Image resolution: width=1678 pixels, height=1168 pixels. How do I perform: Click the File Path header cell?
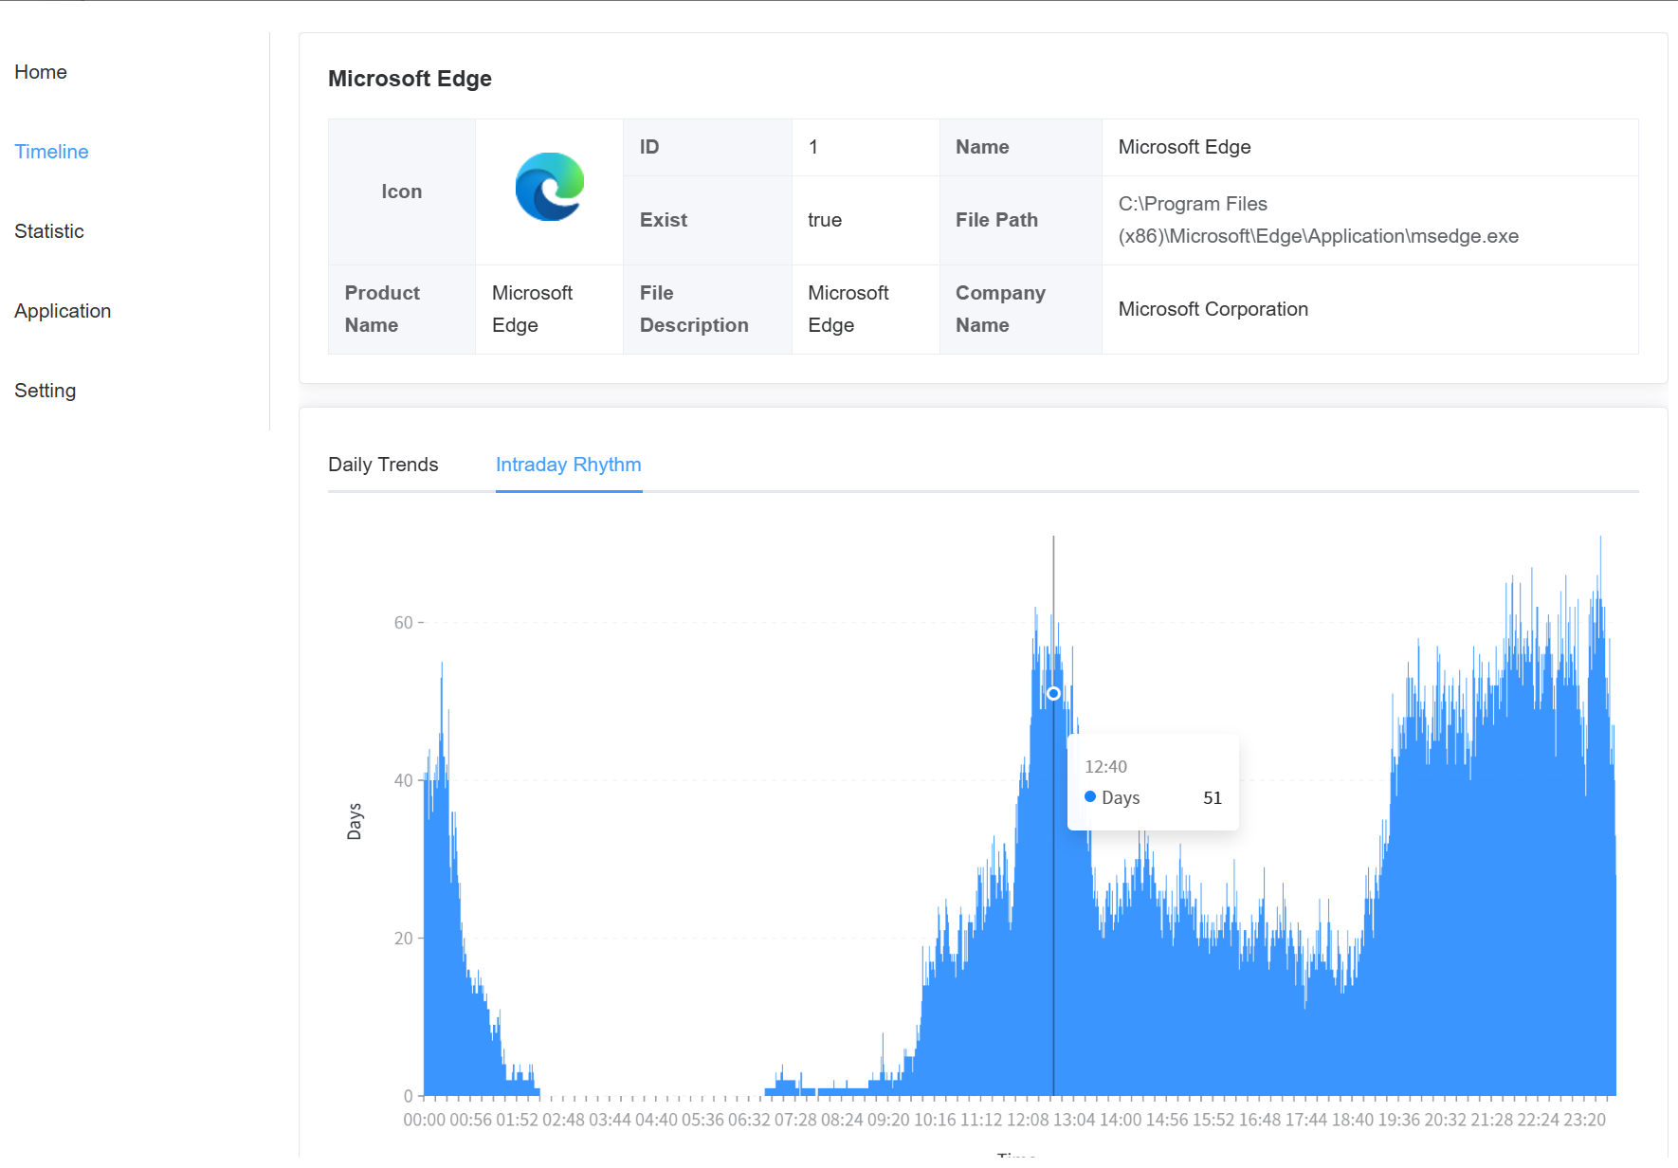[x=1021, y=220]
